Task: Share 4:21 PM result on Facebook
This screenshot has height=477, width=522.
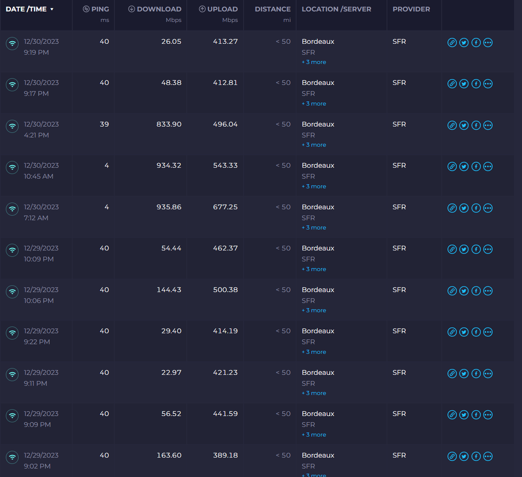Action: pos(476,125)
